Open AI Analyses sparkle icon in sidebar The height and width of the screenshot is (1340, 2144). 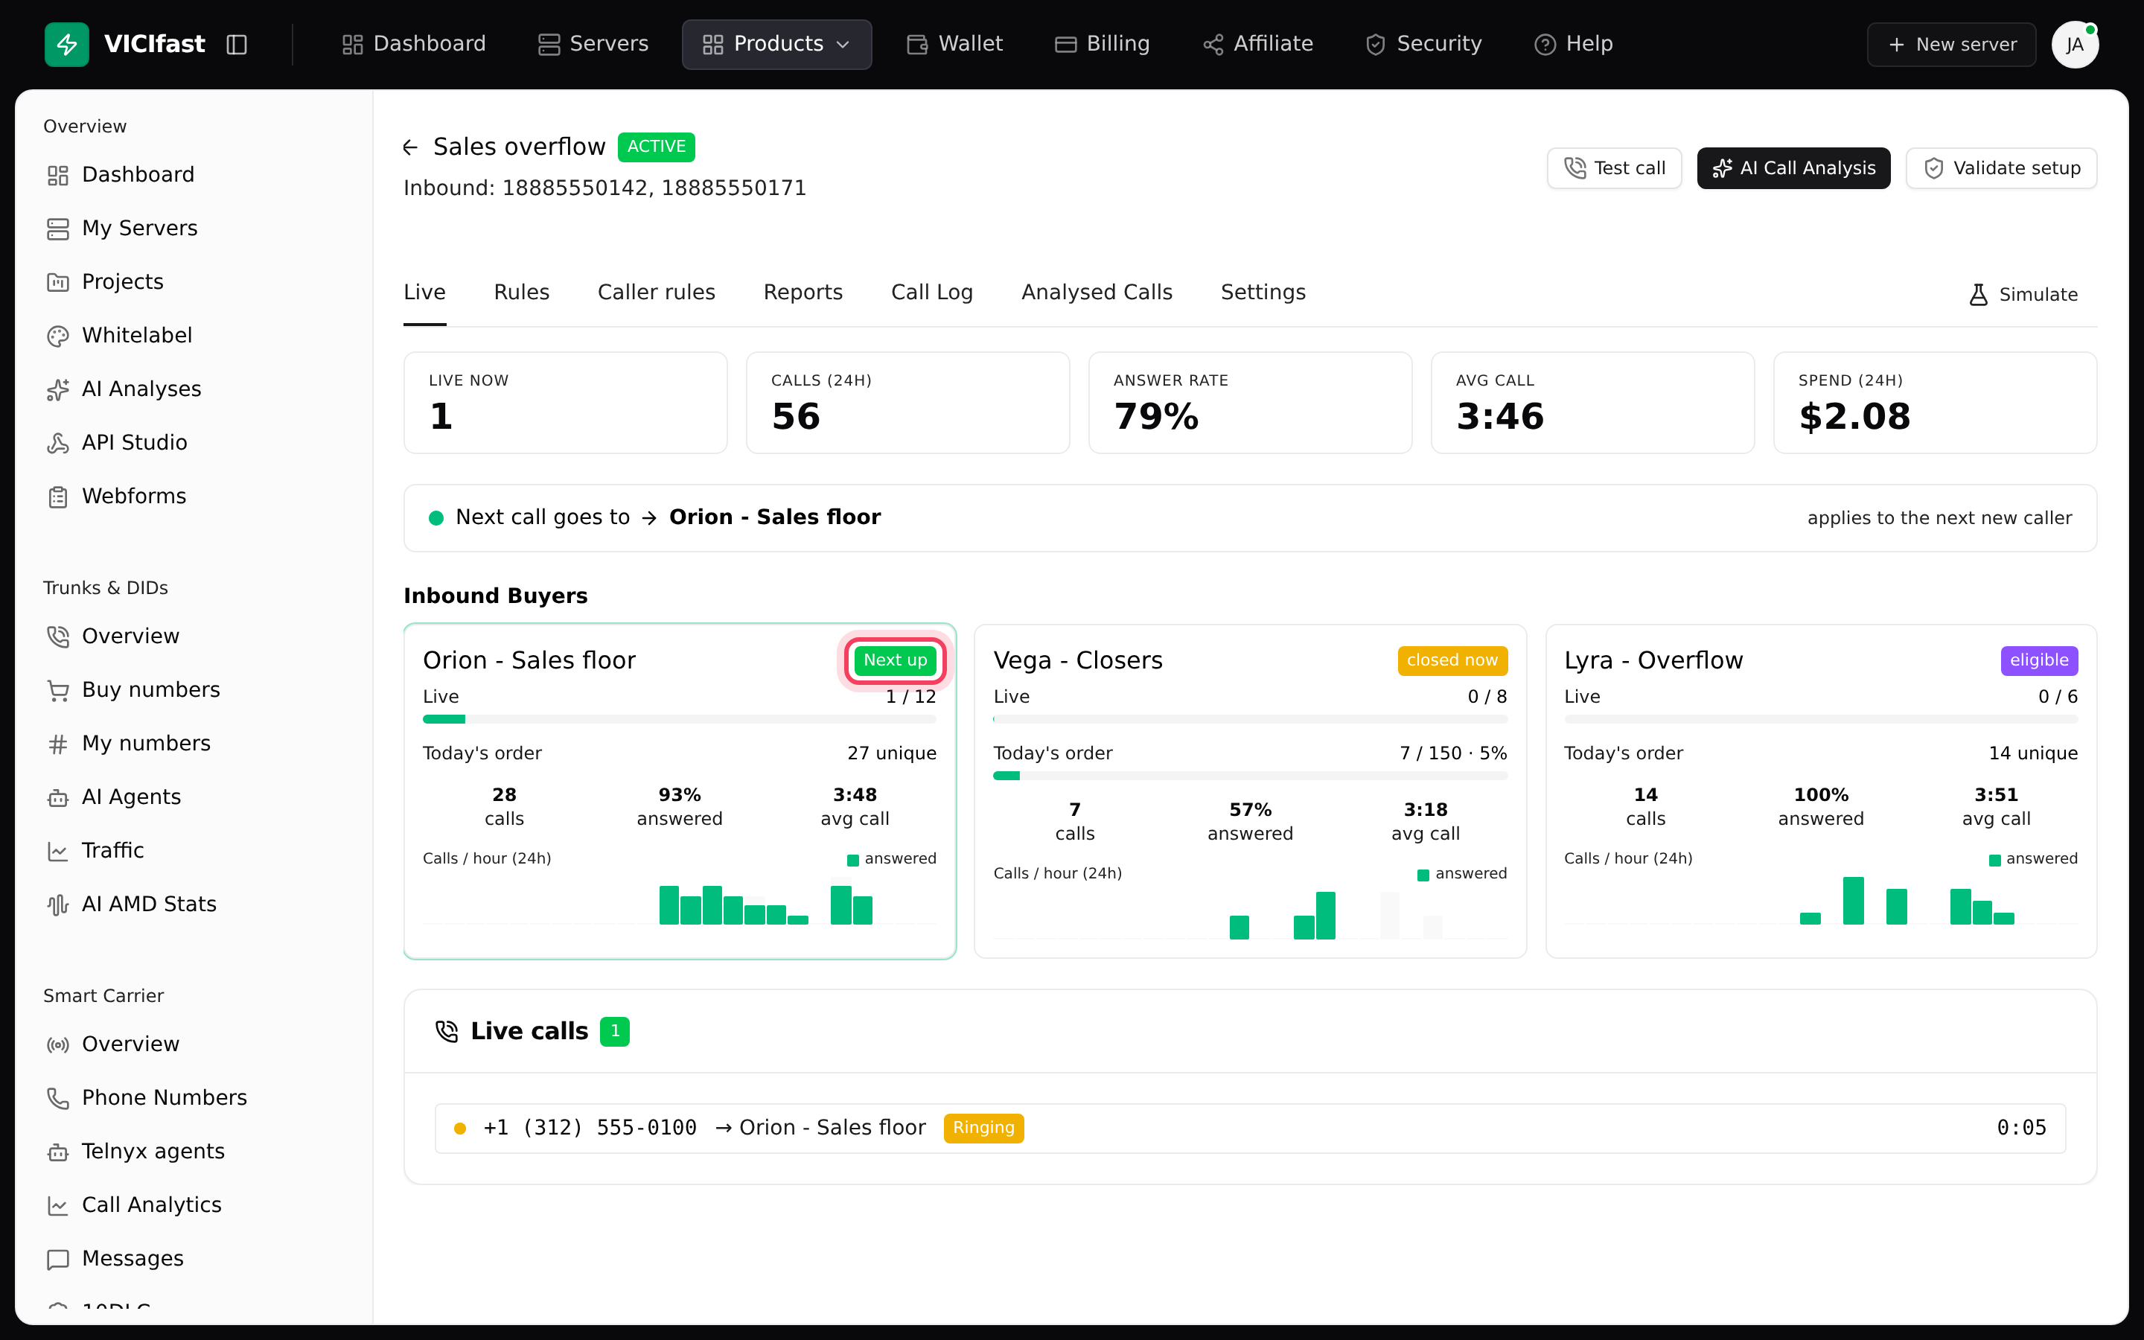[57, 389]
